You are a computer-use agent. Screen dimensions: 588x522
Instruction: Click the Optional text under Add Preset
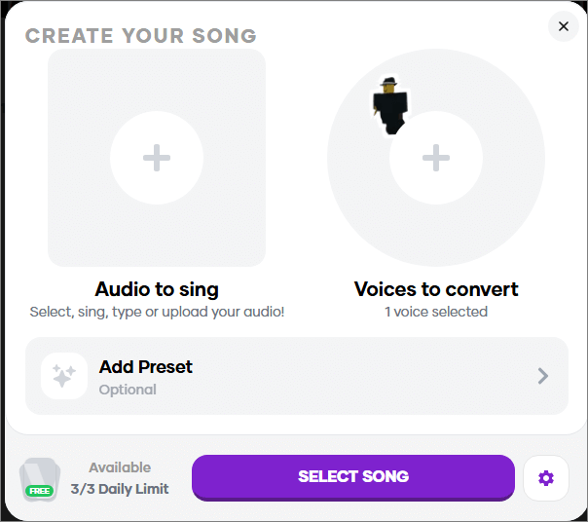[128, 390]
